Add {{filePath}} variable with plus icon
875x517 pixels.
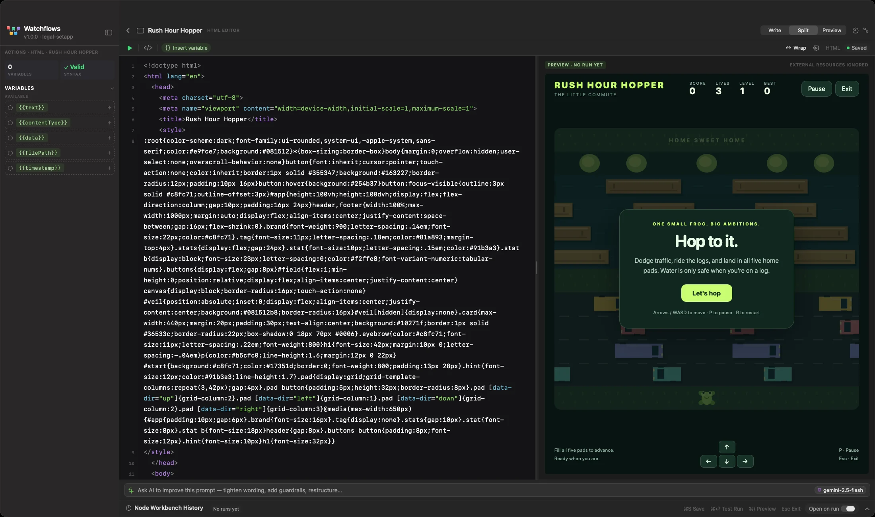109,153
